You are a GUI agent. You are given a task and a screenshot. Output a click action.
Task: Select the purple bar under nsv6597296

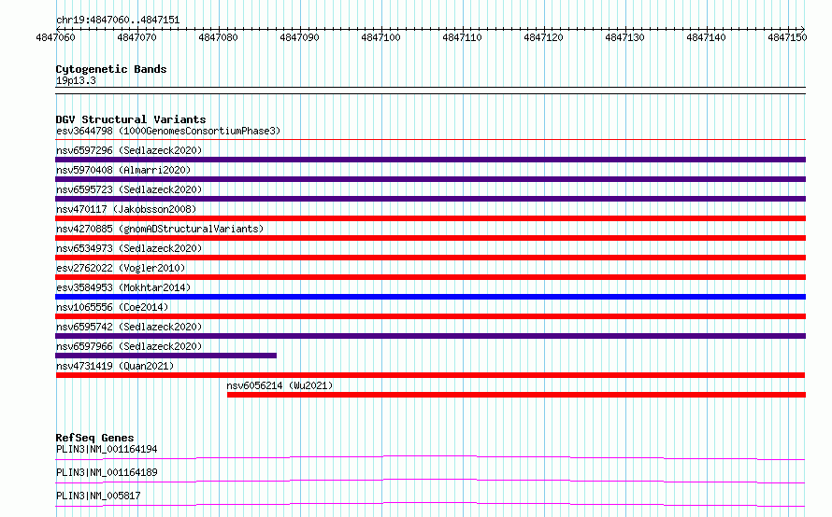(430, 160)
